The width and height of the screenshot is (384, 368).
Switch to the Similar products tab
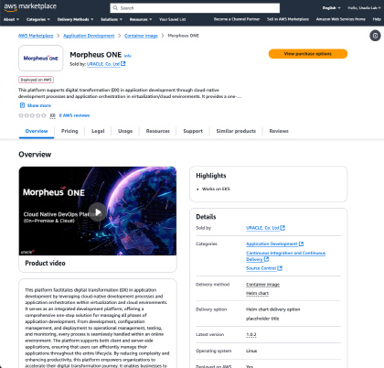pos(236,131)
